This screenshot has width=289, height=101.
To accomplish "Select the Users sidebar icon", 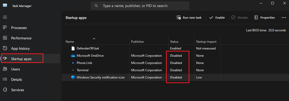I will [5, 69].
